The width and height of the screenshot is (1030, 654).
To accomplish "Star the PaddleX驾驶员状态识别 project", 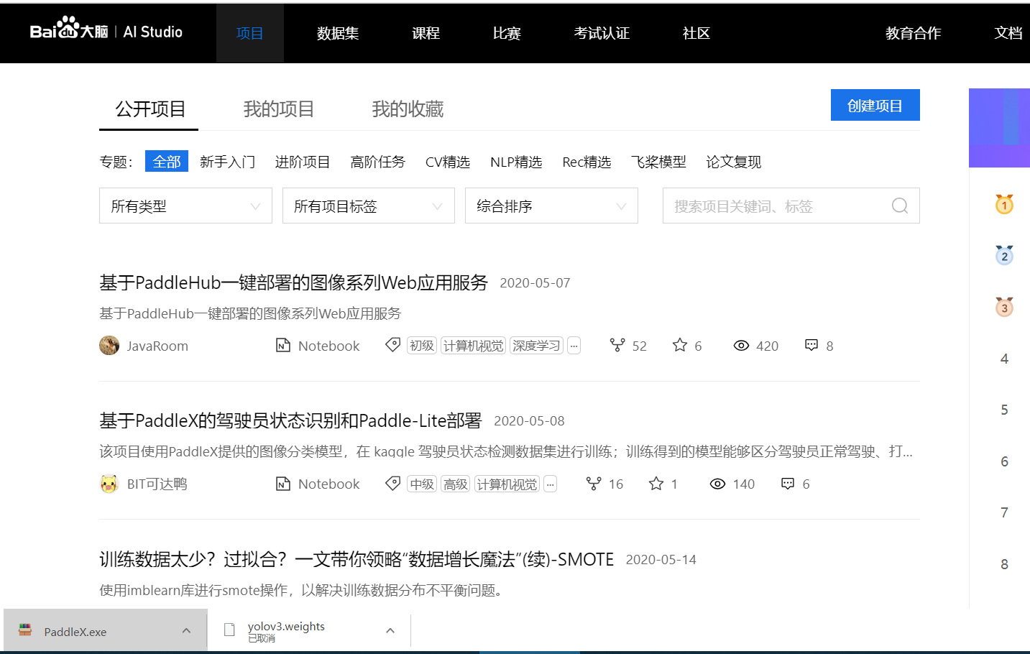I will pos(656,483).
